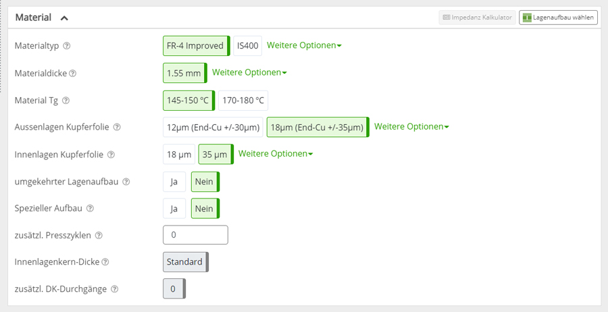This screenshot has height=312, width=608.
Task: Click help icon next to Material Tg
Action: [66, 101]
